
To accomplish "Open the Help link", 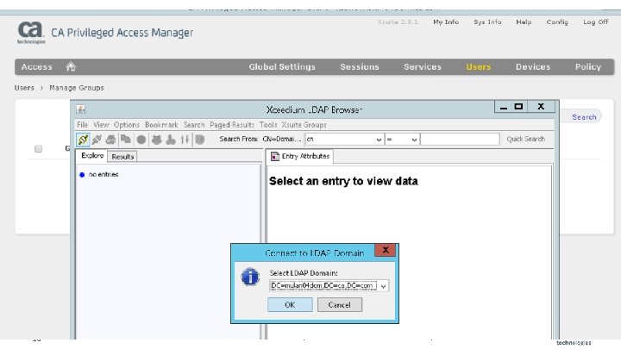I will tap(524, 22).
